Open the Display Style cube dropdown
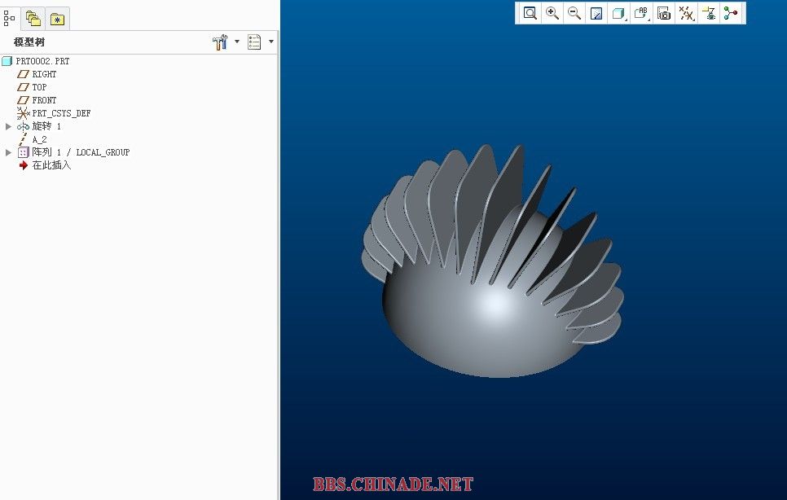Viewport: 787px width, 500px height. click(x=619, y=13)
